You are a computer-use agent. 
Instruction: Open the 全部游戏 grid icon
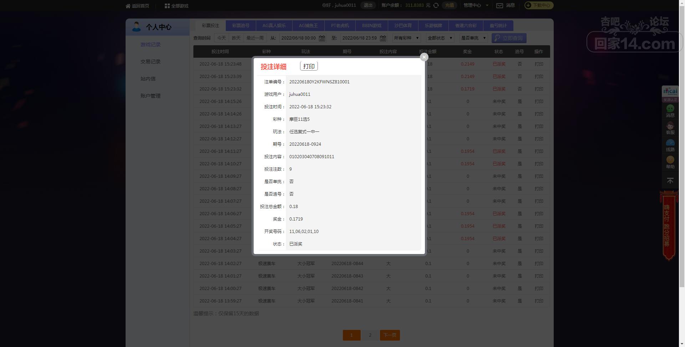[x=167, y=6]
